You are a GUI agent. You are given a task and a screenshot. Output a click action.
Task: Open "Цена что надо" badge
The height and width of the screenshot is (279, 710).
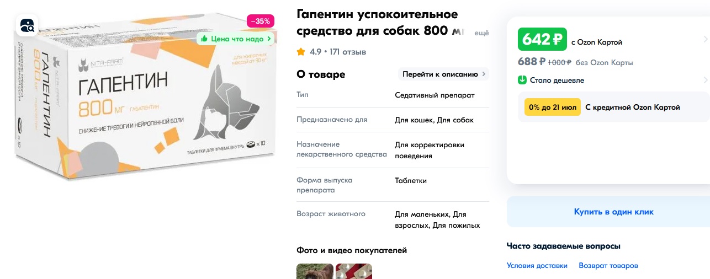pyautogui.click(x=236, y=39)
